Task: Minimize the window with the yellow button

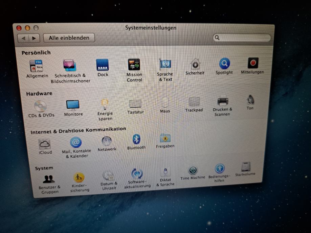Action: (27, 28)
